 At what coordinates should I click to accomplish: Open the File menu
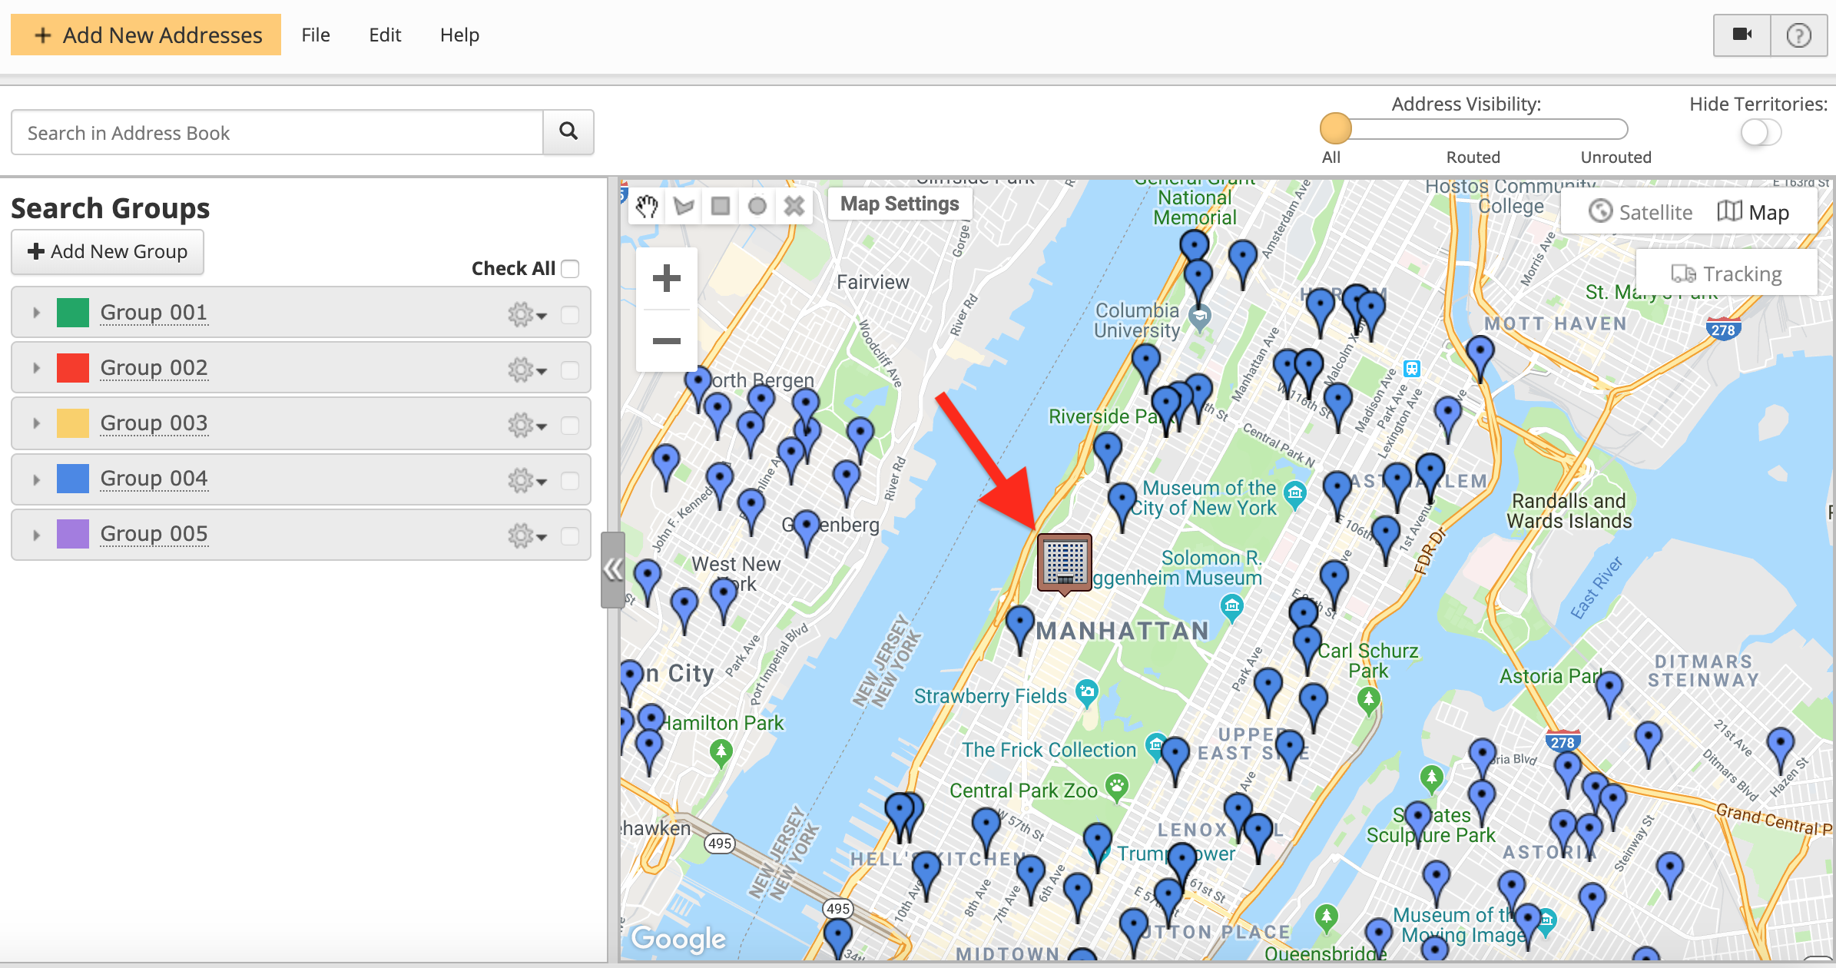tap(316, 35)
